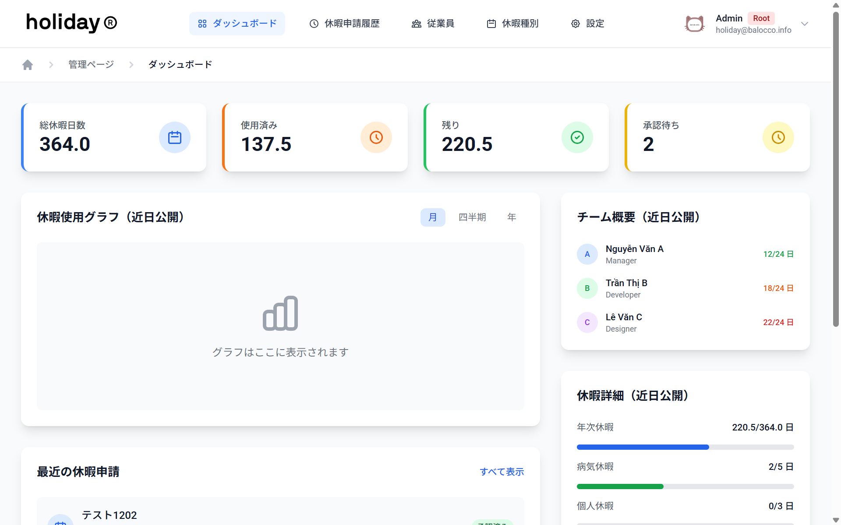
Task: Click the breadcrumb chevron after home icon
Action: 51,65
